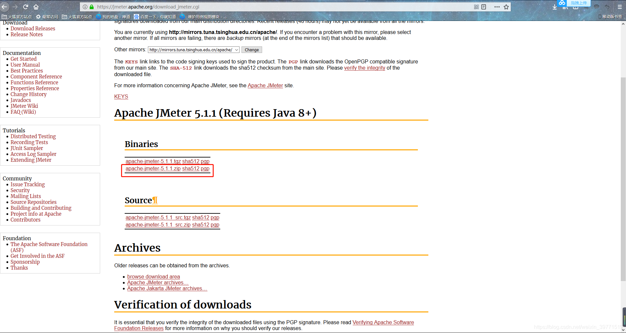
Task: Open Download Releases in sidebar
Action: tap(33, 29)
